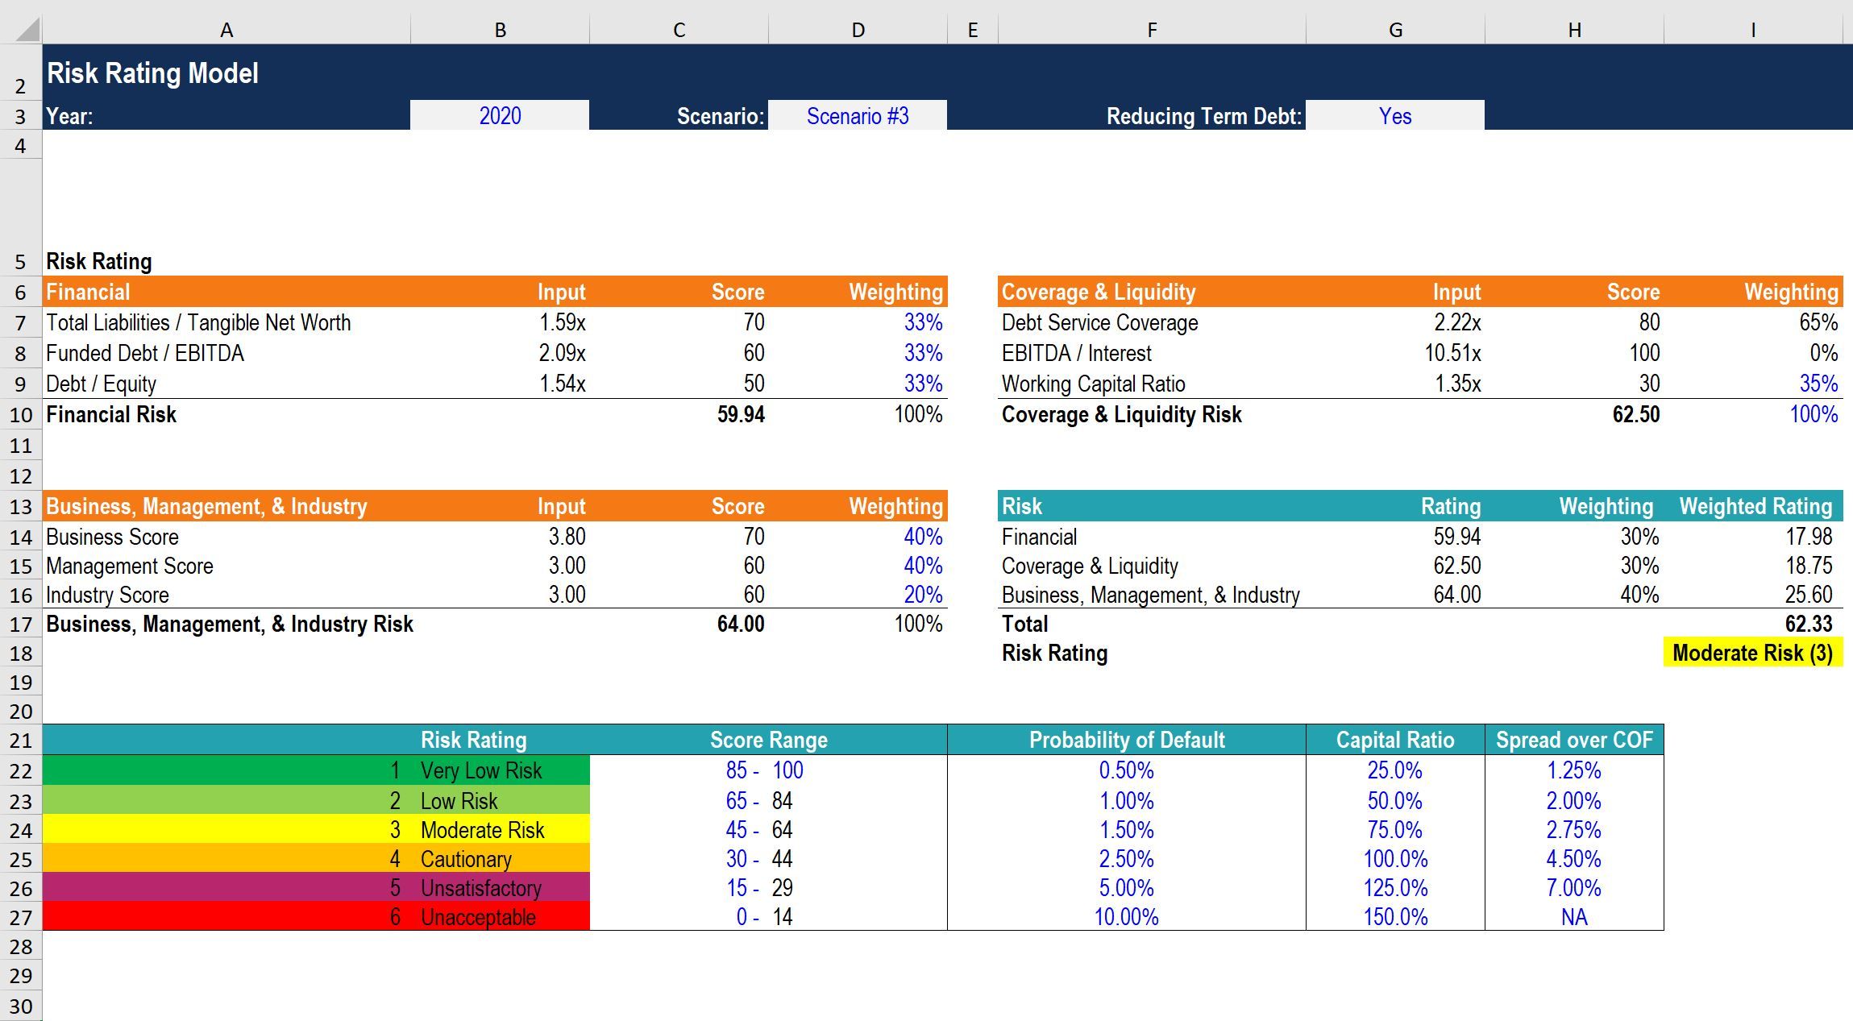
Task: Select Working Capital Ratio weighting 35%
Action: tap(1818, 384)
